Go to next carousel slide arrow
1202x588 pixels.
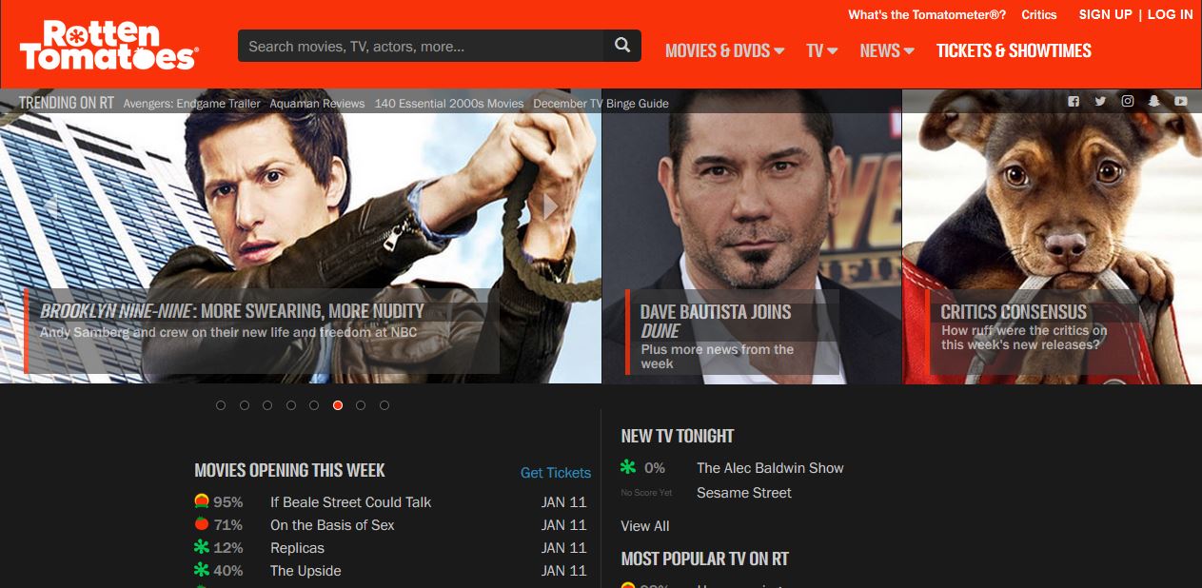coord(550,206)
